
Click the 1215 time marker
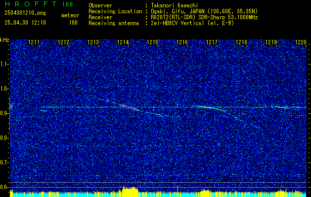[153, 42]
